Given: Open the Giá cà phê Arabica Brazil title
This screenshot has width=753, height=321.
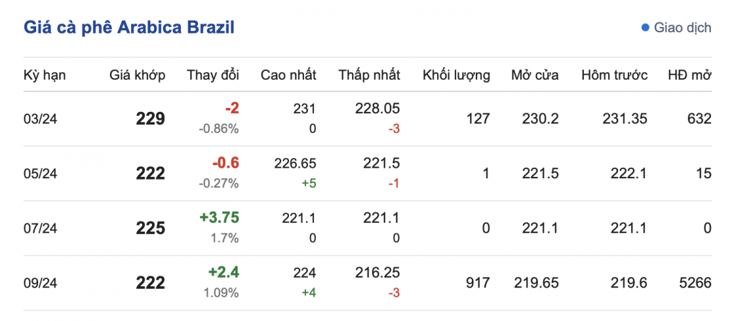Looking at the screenshot, I should (129, 28).
